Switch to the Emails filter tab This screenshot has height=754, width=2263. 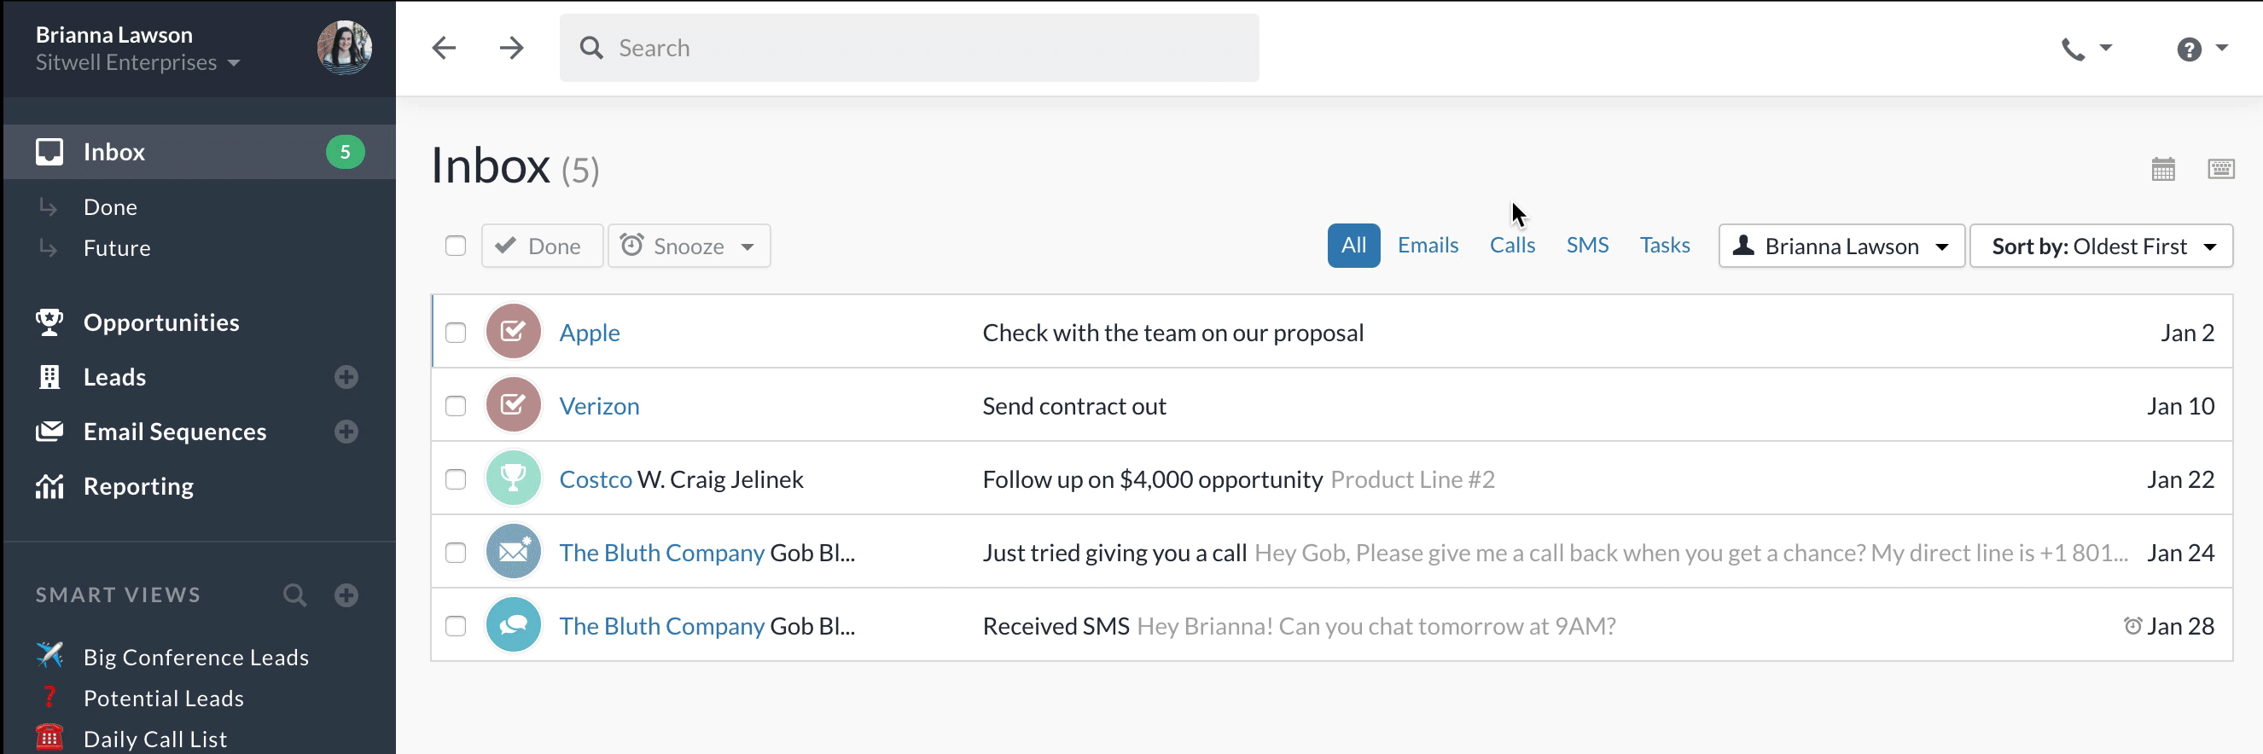coord(1428,246)
